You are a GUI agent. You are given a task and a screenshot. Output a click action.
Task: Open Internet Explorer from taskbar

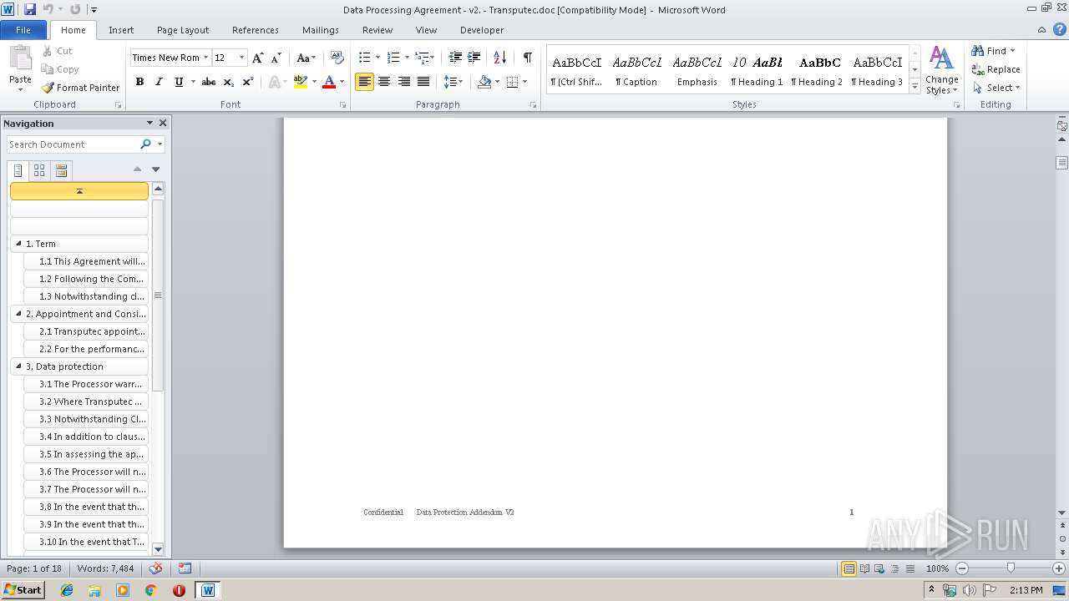[67, 590]
